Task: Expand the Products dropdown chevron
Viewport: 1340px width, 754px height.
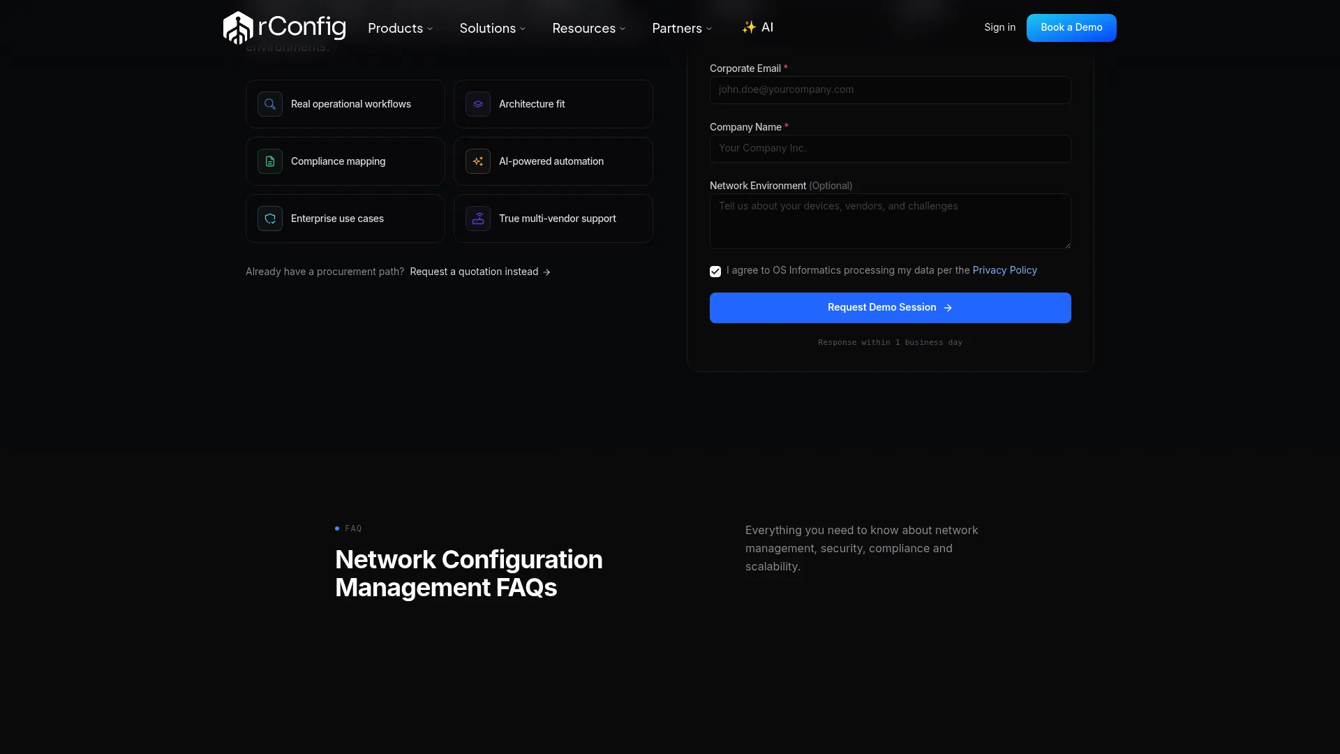Action: tap(430, 29)
